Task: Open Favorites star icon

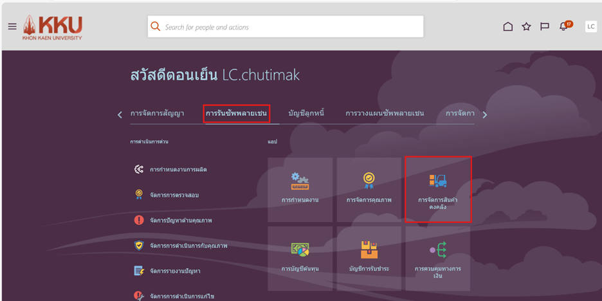Action: coord(526,26)
